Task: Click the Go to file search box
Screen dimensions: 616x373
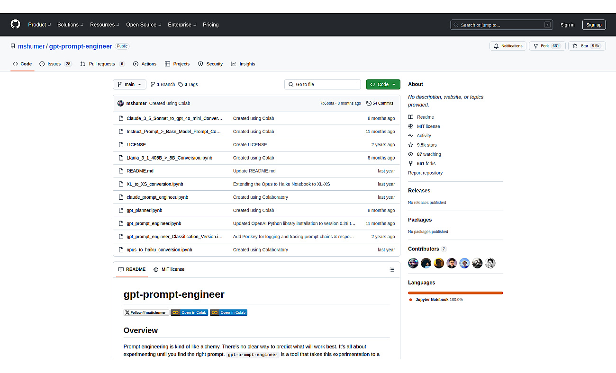Action: click(x=323, y=84)
